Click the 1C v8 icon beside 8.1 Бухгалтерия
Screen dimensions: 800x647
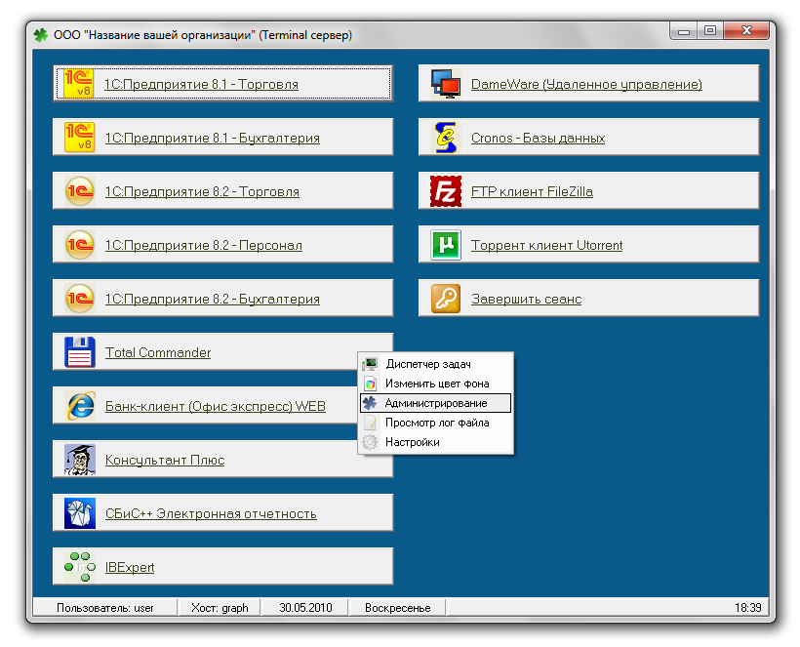pyautogui.click(x=79, y=138)
